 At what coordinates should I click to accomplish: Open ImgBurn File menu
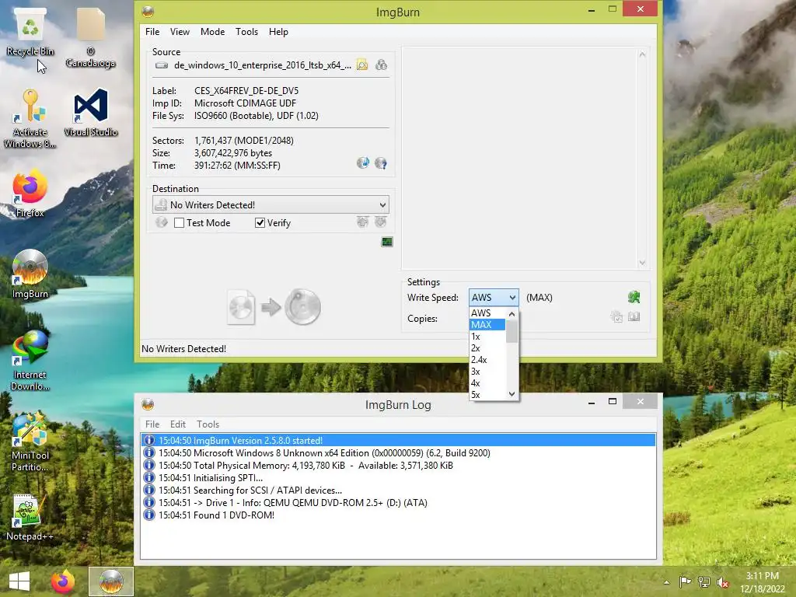(152, 31)
